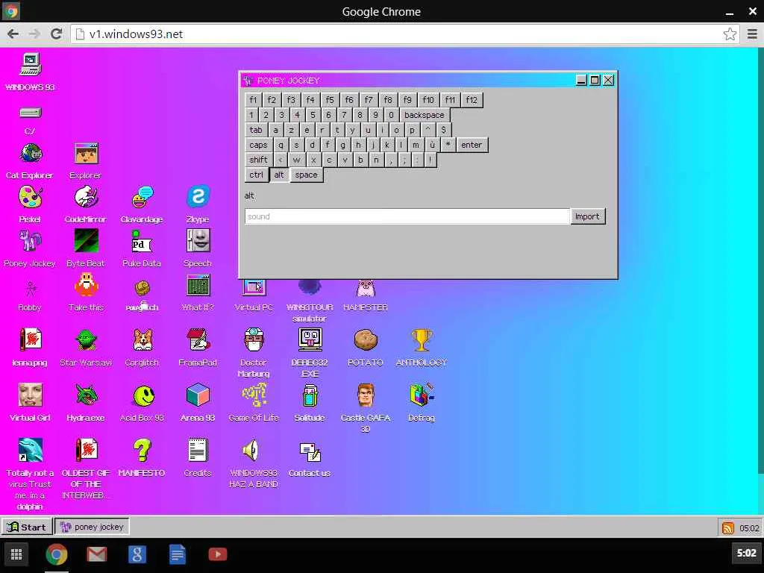Click the f1 key in Poney Jockey

click(253, 100)
